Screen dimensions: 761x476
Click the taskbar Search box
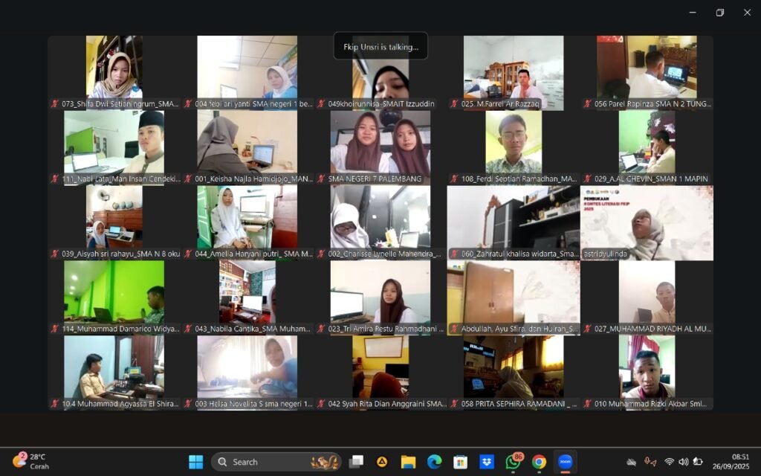coord(276,462)
